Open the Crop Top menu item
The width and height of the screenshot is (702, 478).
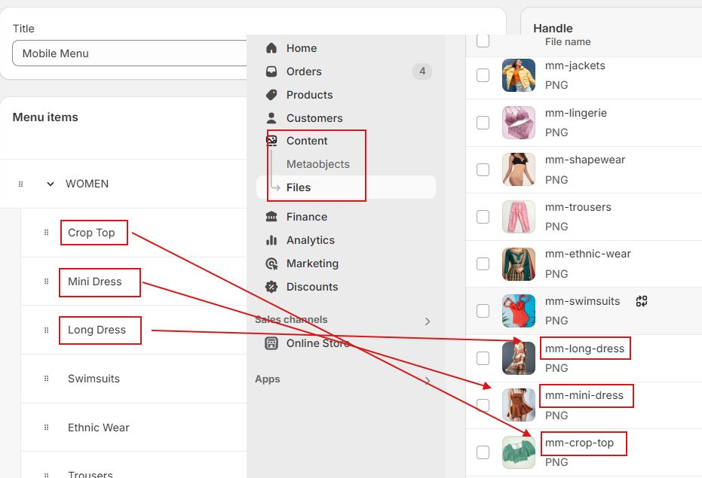(x=91, y=233)
